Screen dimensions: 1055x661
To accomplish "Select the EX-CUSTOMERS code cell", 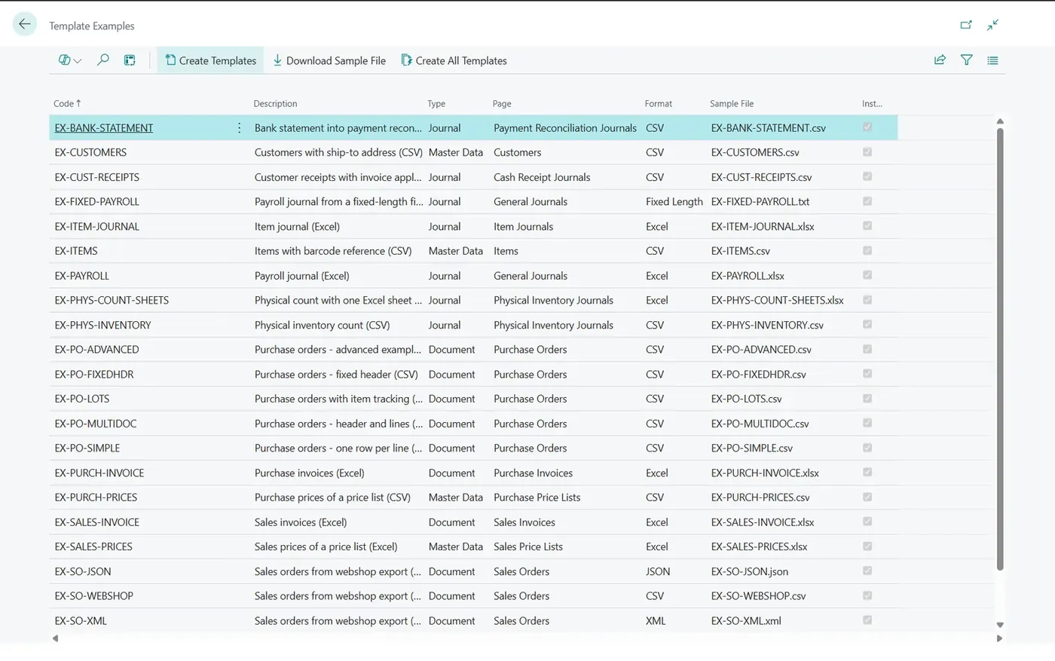I will (90, 152).
